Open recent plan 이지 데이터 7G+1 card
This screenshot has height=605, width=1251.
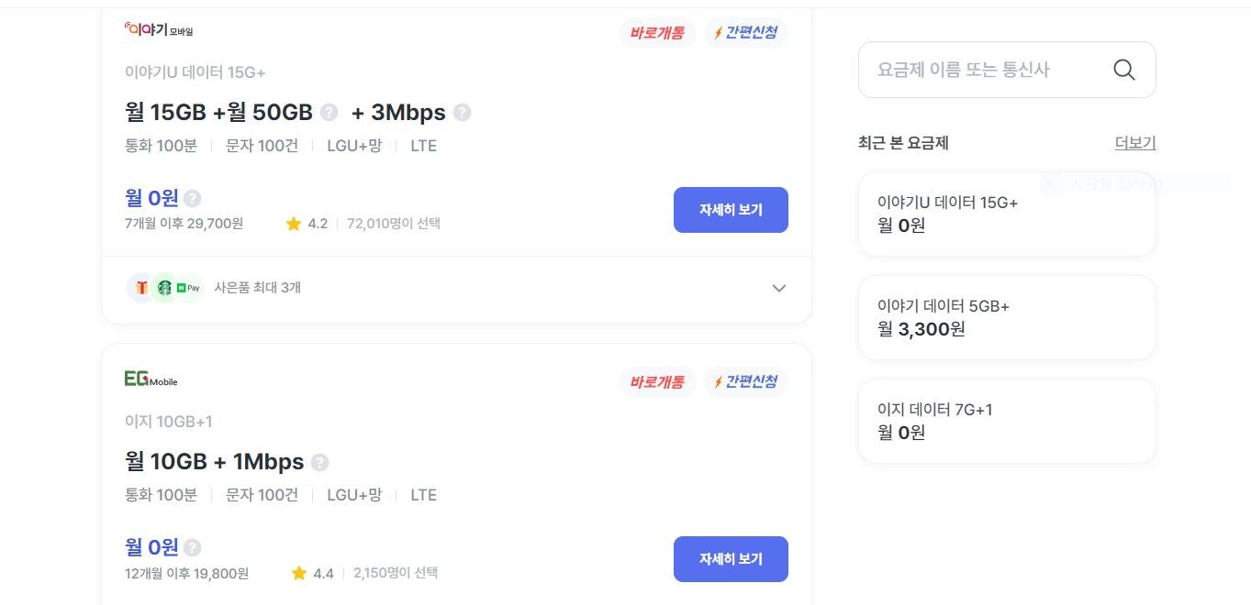click(x=1006, y=421)
